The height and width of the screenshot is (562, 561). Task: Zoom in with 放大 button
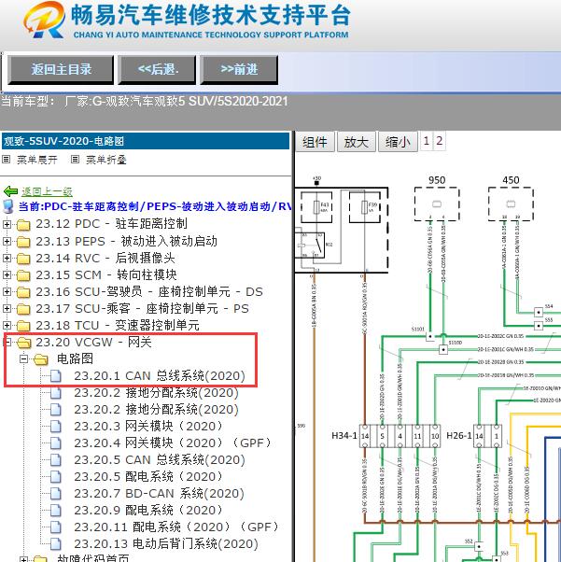pos(356,142)
